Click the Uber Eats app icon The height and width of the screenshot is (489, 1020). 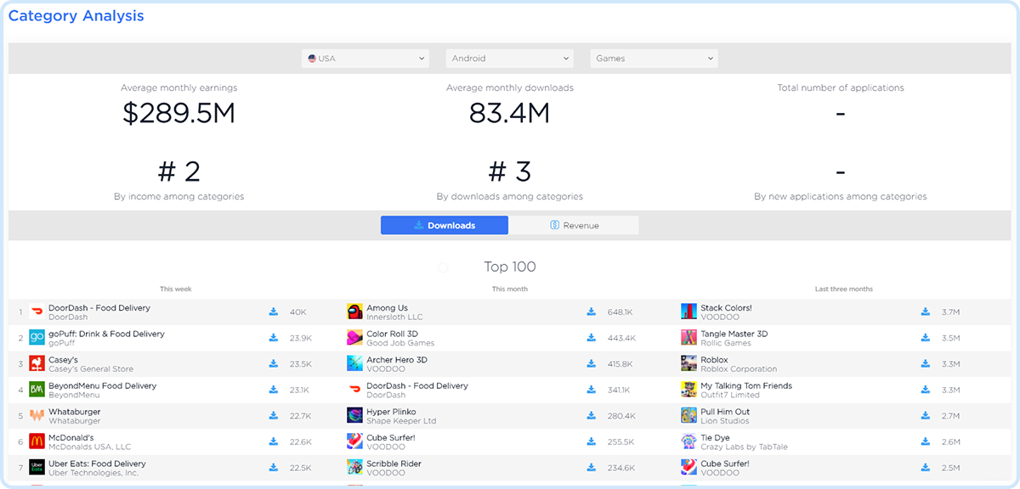(x=37, y=468)
